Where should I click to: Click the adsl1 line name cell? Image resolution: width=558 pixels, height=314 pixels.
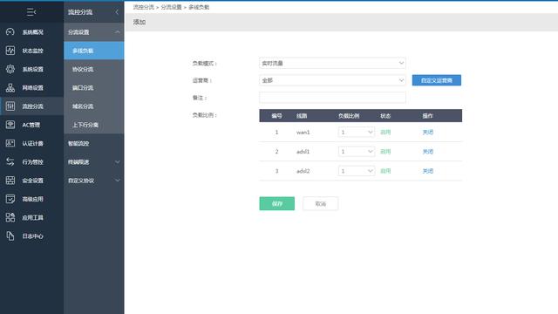(x=303, y=152)
